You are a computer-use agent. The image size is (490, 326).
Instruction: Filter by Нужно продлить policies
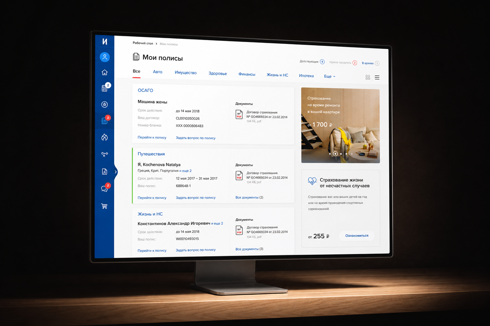coord(343,62)
